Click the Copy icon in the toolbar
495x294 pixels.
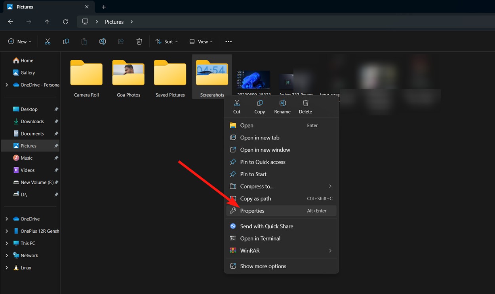(66, 41)
